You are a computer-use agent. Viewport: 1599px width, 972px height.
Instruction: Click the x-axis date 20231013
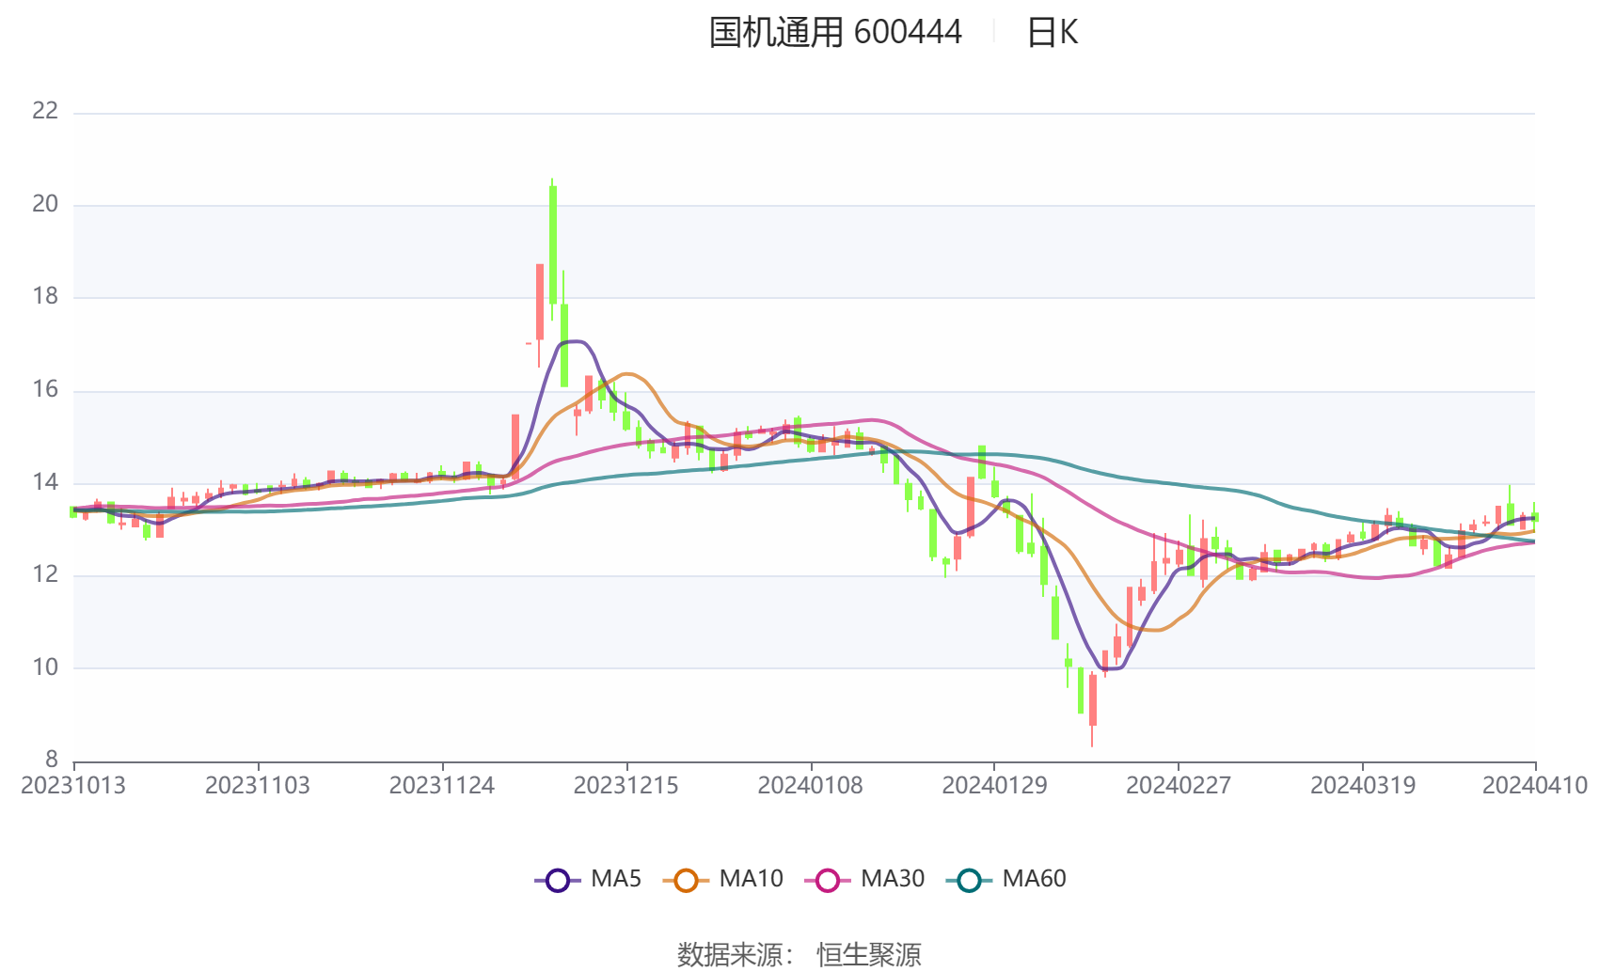click(x=73, y=786)
